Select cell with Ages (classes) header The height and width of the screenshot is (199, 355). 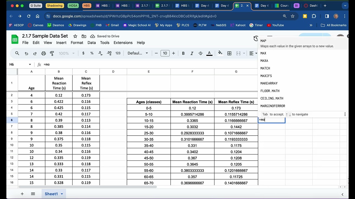(x=149, y=102)
